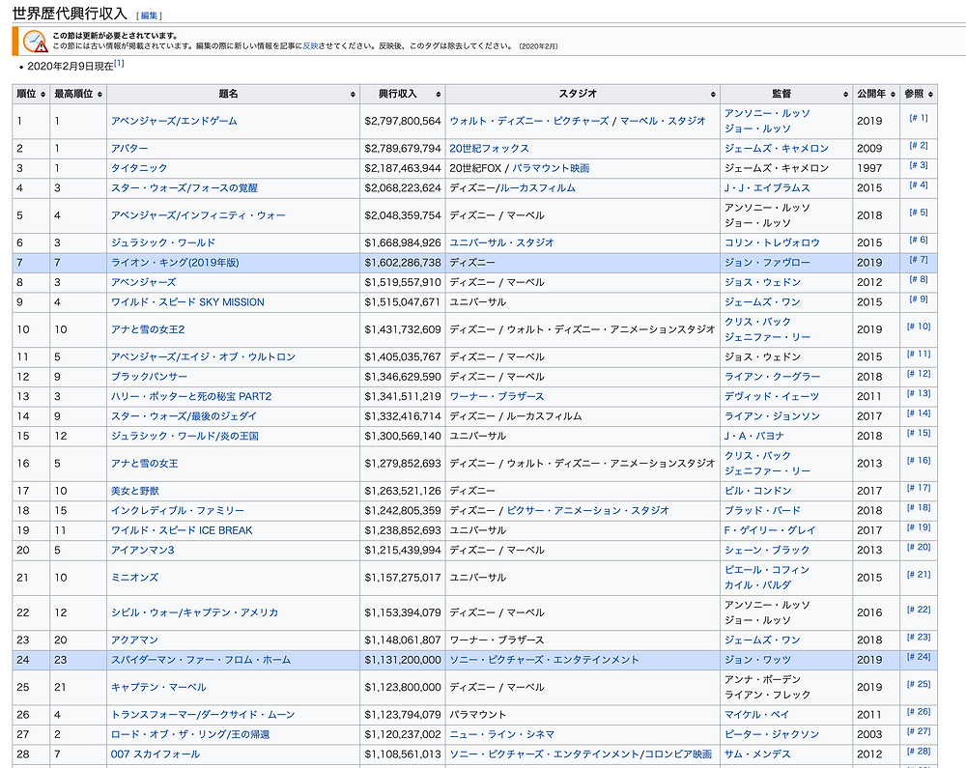
Task: Open the ミニオンズ film article
Action: (x=135, y=578)
